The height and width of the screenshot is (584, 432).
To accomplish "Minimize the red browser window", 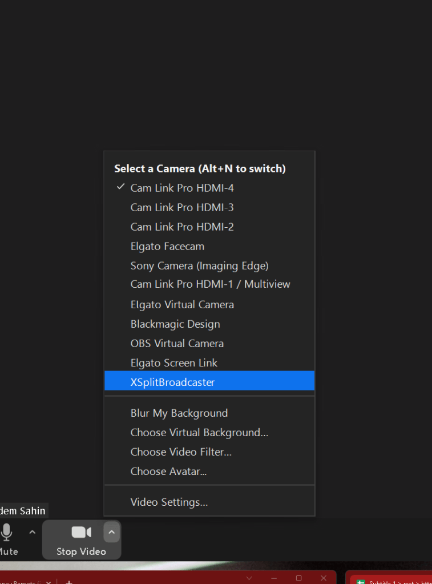I will click(274, 578).
